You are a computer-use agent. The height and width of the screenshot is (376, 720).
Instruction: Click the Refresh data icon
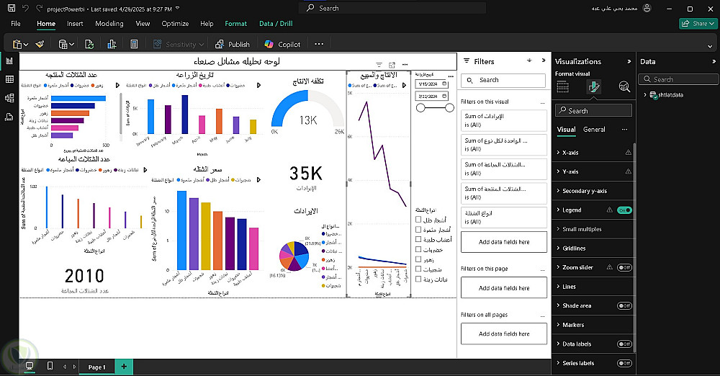[89, 44]
